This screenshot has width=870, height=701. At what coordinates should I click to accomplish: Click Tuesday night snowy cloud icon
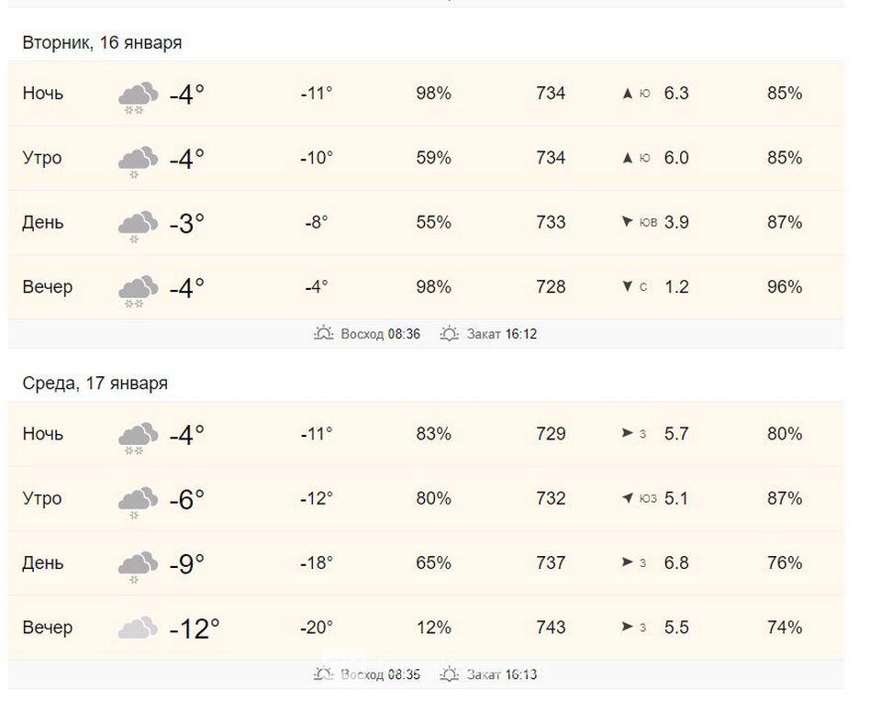click(138, 96)
